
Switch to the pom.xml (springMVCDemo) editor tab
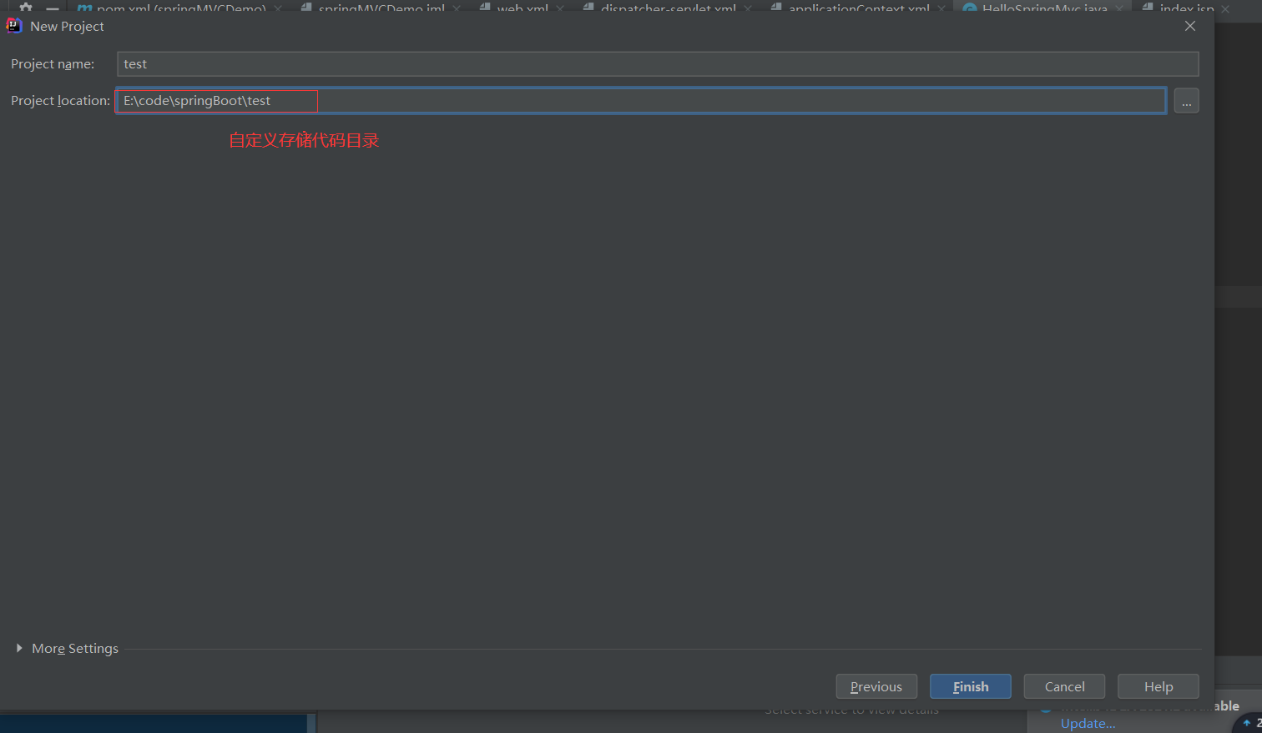tap(180, 8)
